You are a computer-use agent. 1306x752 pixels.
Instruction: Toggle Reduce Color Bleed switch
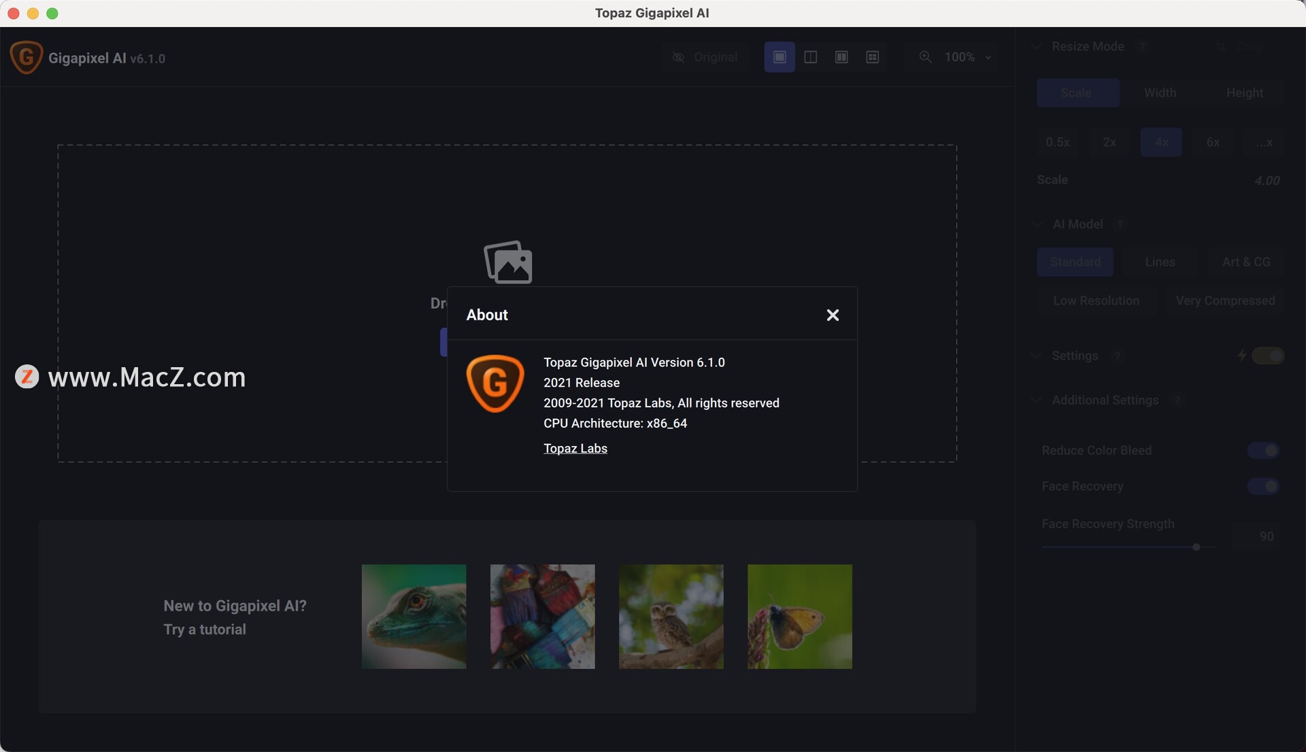[1263, 450]
